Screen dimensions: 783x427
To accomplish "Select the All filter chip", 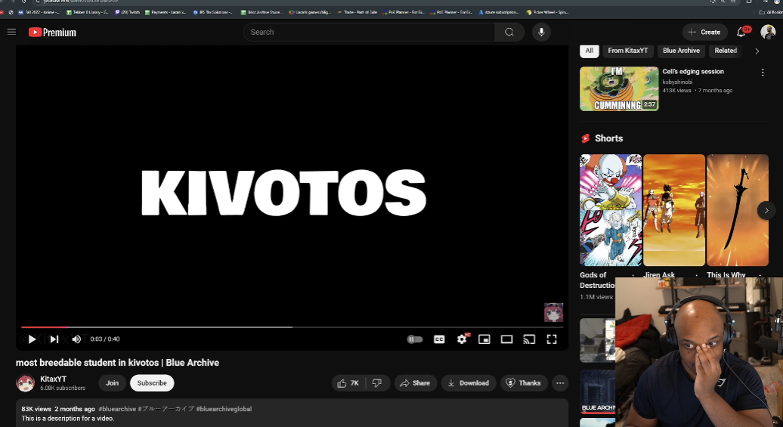I will click(x=590, y=51).
